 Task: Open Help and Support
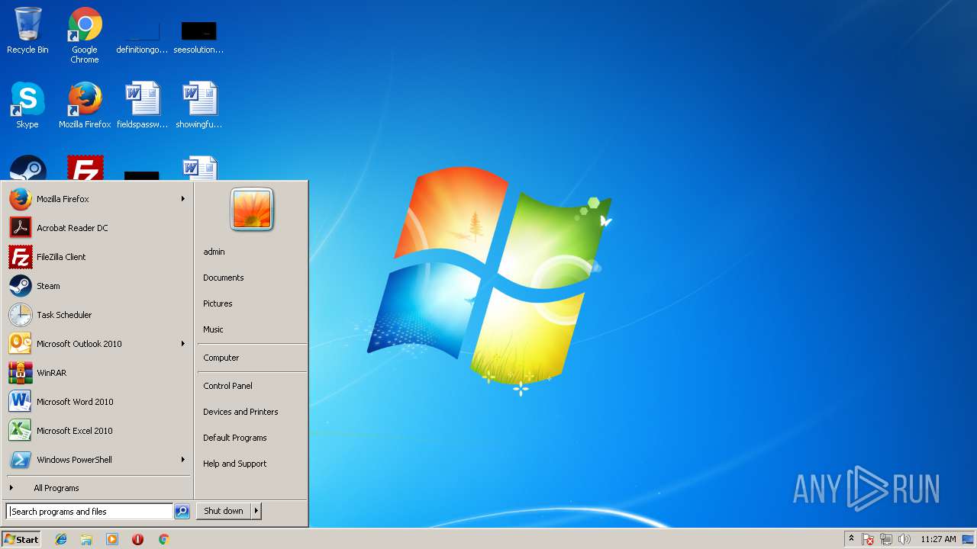click(x=252, y=464)
